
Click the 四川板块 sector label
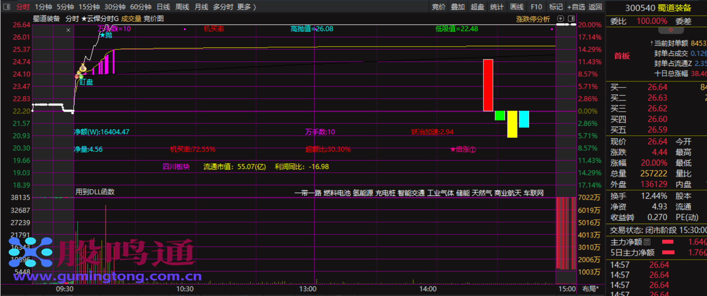click(x=176, y=167)
